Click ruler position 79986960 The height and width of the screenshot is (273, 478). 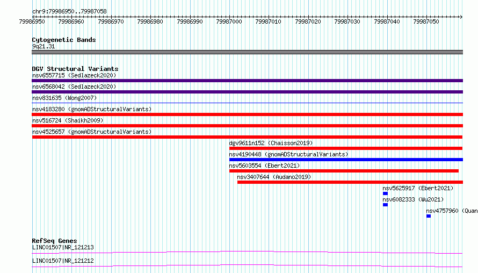pos(71,21)
